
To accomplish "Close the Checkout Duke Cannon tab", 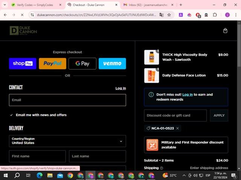I will click(x=116, y=5).
